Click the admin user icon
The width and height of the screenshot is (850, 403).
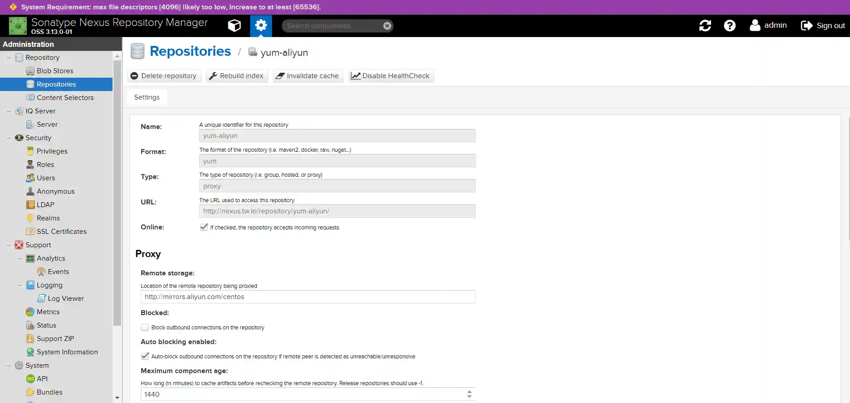[x=755, y=25]
